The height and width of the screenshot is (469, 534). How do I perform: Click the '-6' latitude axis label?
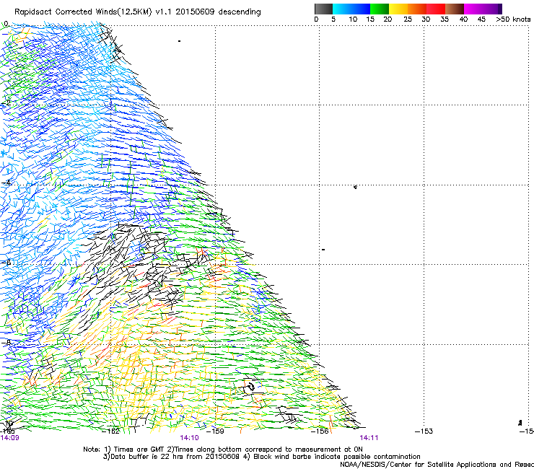pyautogui.click(x=6, y=263)
